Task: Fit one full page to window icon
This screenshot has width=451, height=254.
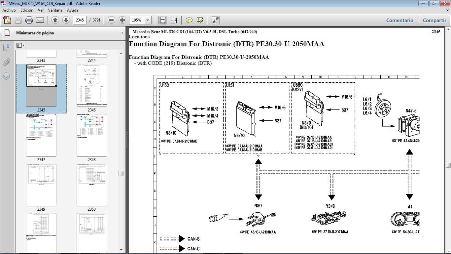Action: click(174, 20)
